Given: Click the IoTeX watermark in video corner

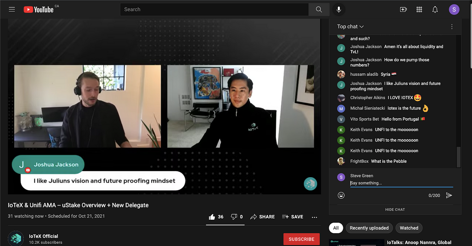Looking at the screenshot, I should (x=310, y=184).
